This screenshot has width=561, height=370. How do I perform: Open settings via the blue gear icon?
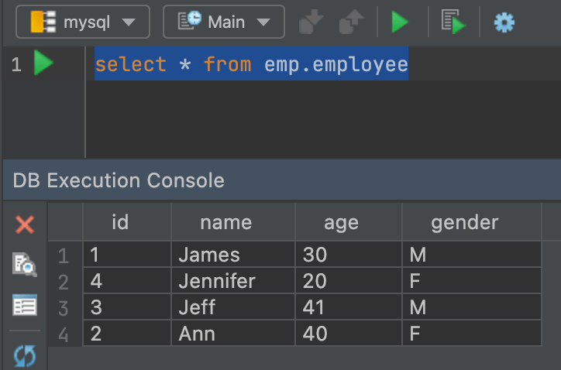(x=504, y=22)
